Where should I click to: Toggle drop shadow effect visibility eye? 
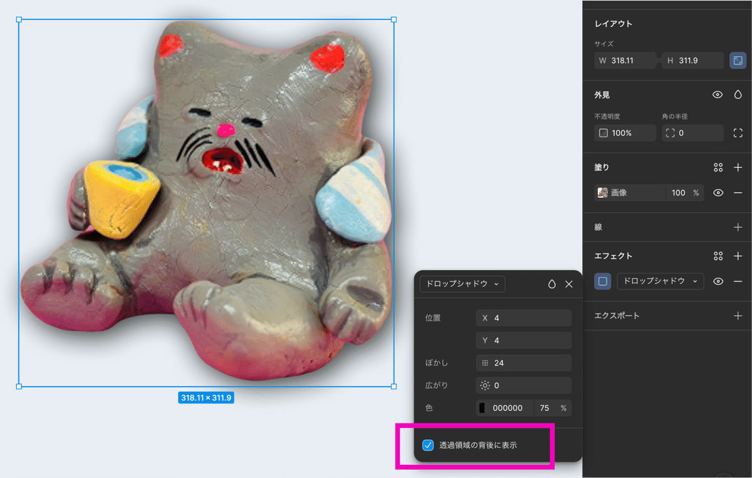pyautogui.click(x=718, y=282)
